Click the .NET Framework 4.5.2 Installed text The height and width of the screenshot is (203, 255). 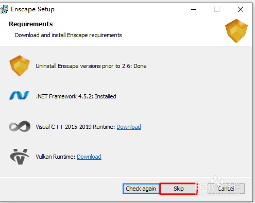pyautogui.click(x=76, y=96)
